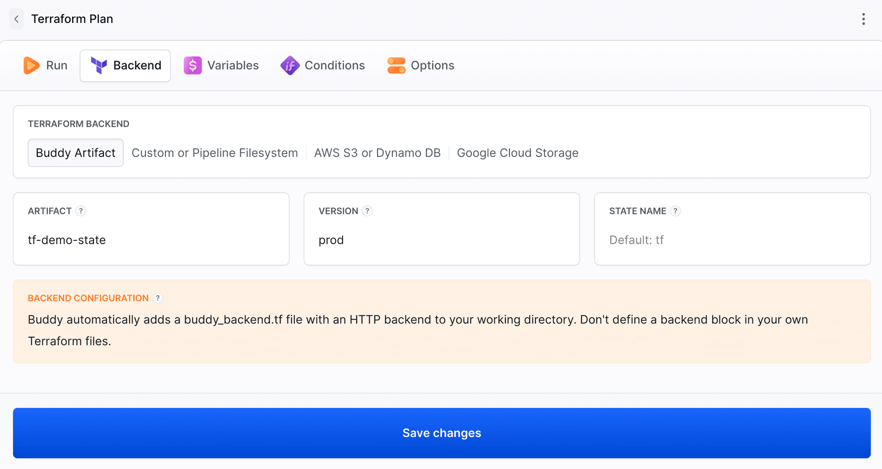Select Buddy Artifact backend option
The width and height of the screenshot is (882, 469).
pos(76,153)
